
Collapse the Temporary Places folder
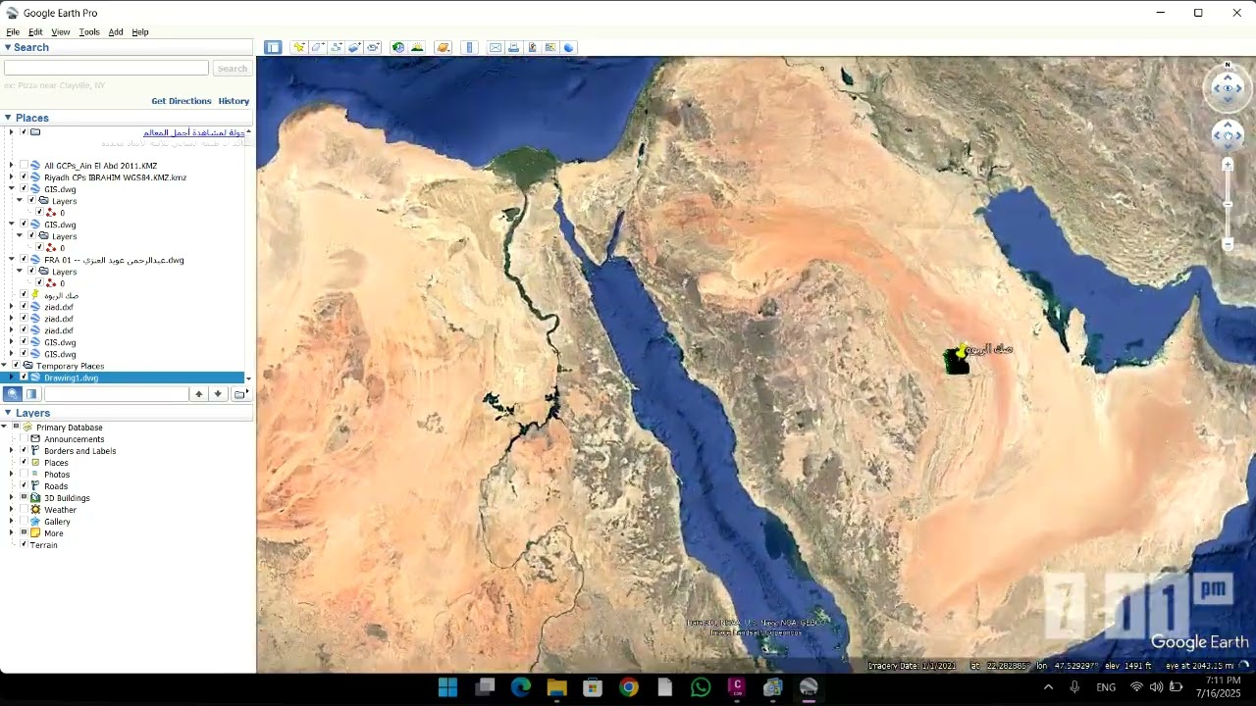tap(4, 366)
